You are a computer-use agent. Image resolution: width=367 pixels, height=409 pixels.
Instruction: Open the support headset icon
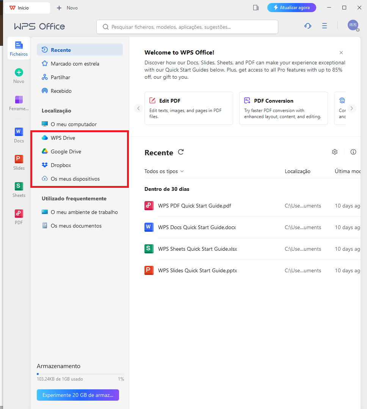coord(308,26)
